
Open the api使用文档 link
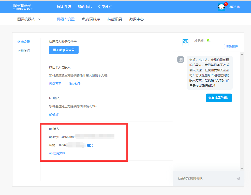[x=57, y=153]
